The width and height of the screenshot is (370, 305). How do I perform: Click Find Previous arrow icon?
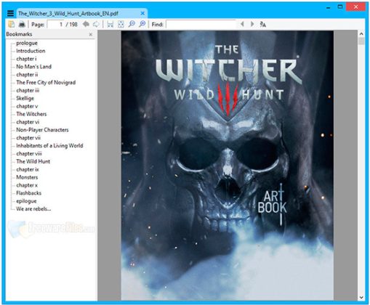[x=242, y=24]
